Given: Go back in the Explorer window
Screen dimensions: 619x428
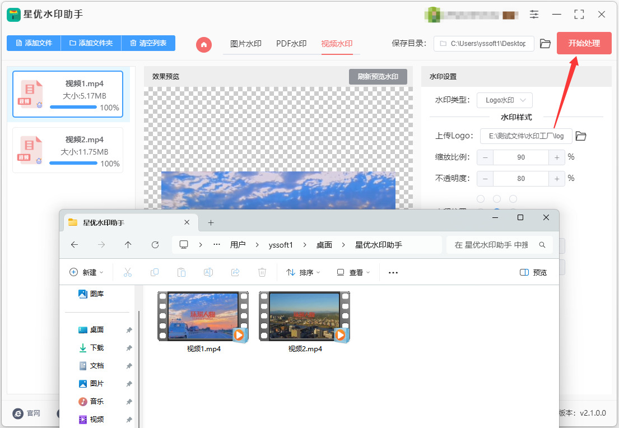Looking at the screenshot, I should coord(75,245).
